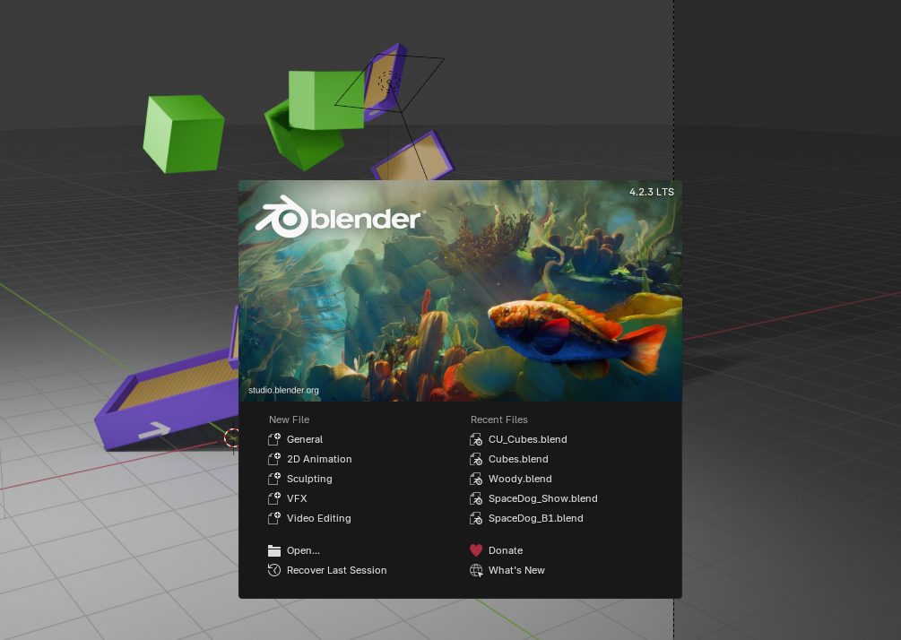901x640 pixels.
Task: Open recent file SpaceDog_Show.blend
Action: click(x=542, y=498)
